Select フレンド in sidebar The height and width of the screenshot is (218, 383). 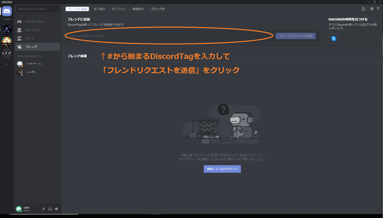click(x=38, y=47)
